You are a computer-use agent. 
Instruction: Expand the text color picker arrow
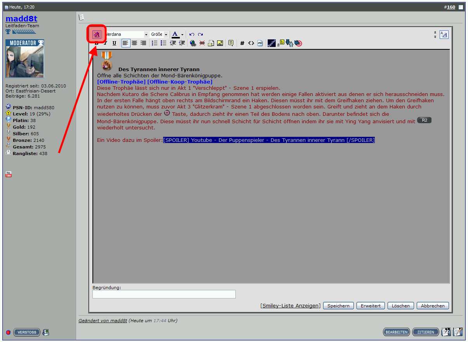tap(182, 35)
